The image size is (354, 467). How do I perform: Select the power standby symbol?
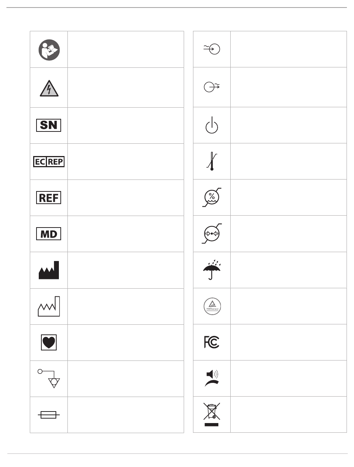point(212,125)
